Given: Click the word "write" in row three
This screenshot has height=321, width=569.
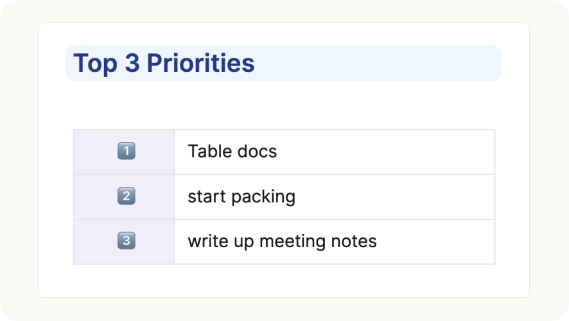Looking at the screenshot, I should [204, 241].
